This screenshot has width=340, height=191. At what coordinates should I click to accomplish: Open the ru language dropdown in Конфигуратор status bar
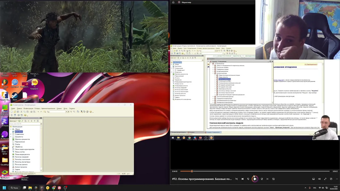point(128,173)
